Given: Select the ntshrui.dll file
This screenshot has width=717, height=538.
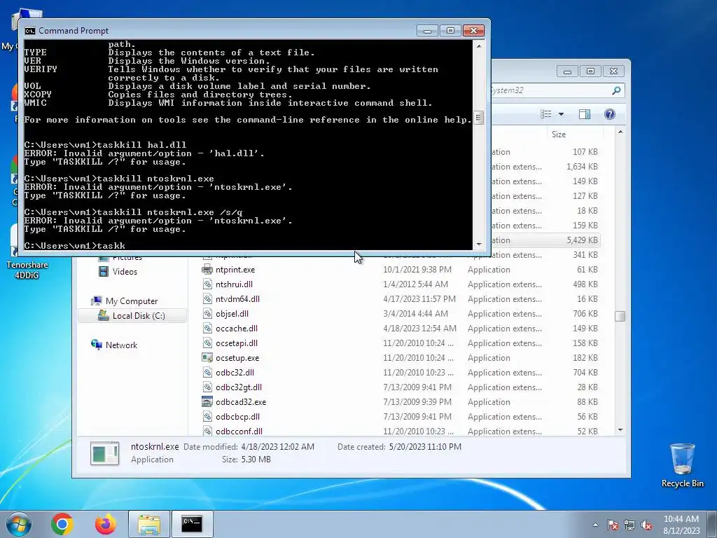Looking at the screenshot, I should point(234,284).
